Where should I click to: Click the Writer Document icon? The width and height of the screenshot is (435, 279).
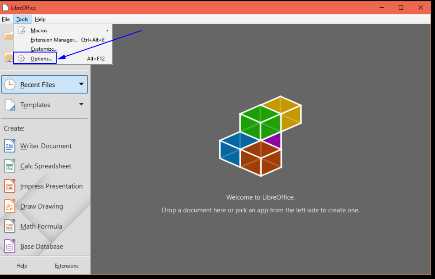point(10,146)
